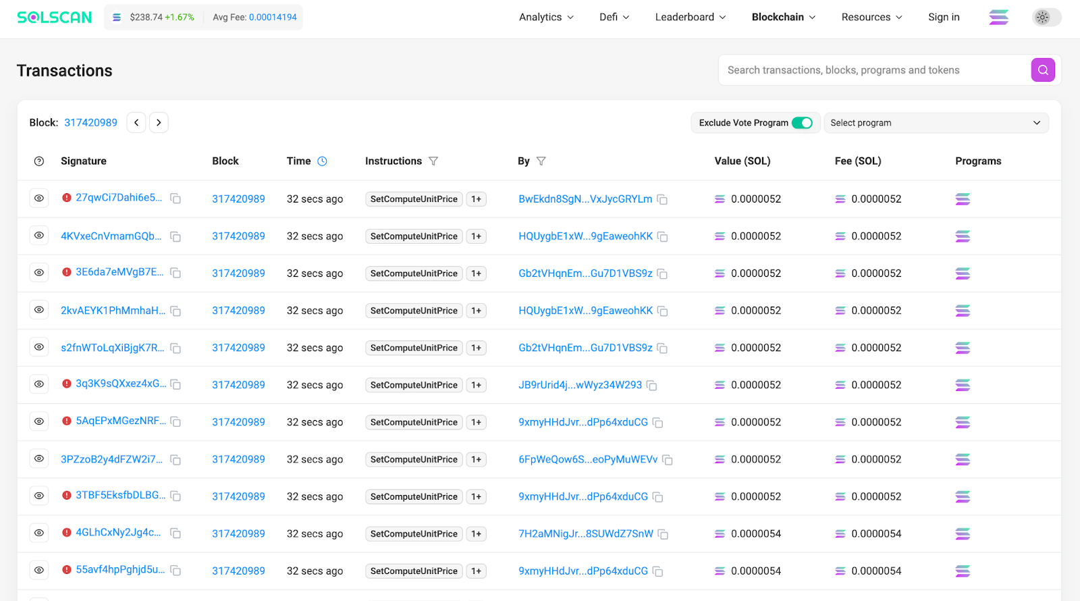Click the magenta search magnifier button
1080x601 pixels.
pyautogui.click(x=1042, y=70)
